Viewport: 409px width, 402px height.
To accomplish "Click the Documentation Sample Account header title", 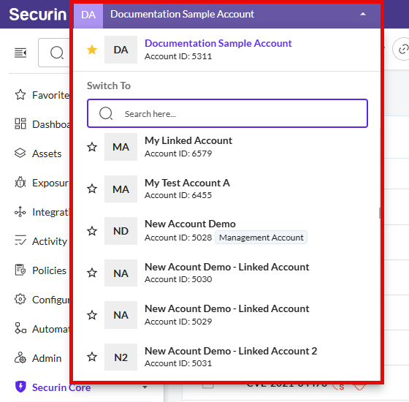I will pyautogui.click(x=182, y=14).
